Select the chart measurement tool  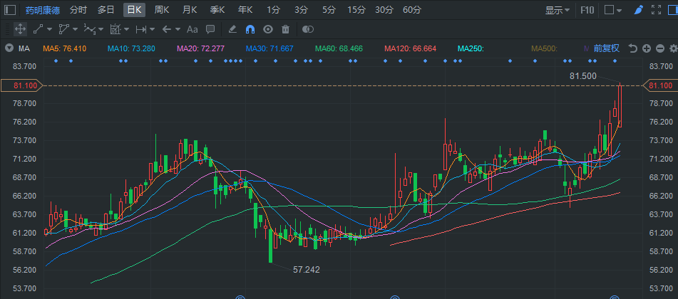click(x=115, y=29)
